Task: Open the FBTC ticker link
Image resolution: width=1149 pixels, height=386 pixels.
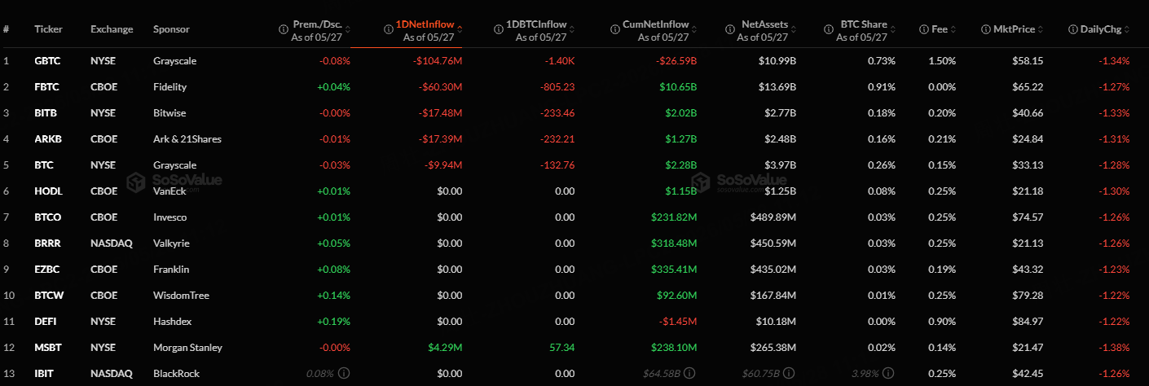Action: click(46, 87)
